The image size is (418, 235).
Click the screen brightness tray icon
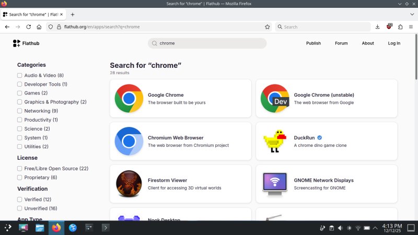(349, 228)
